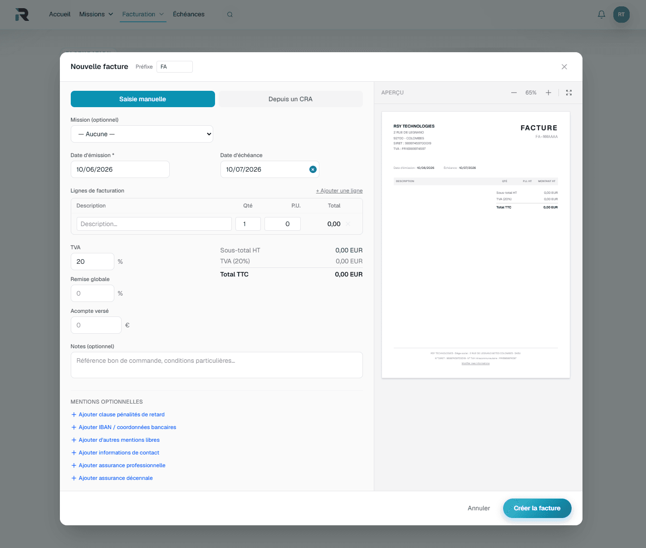
Task: Close the Nouvelle facture dialog
Action: coord(564,67)
